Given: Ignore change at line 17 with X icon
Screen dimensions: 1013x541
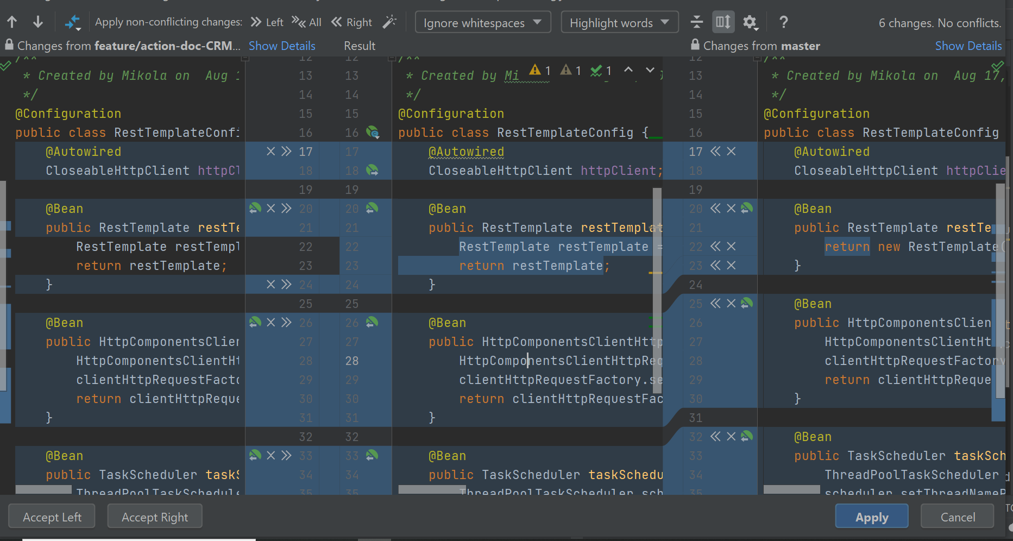Looking at the screenshot, I should click(x=270, y=152).
